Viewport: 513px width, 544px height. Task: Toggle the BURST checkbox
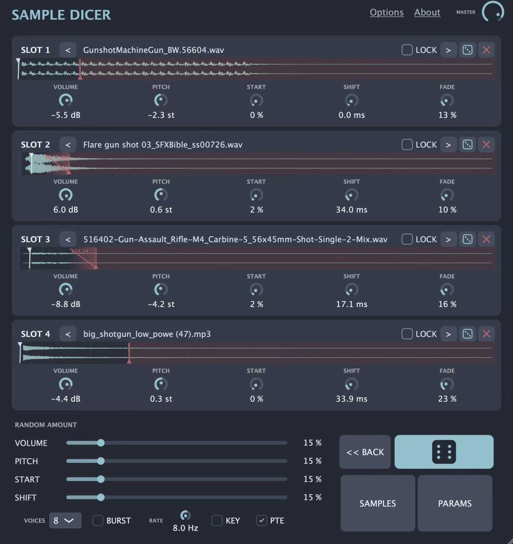coord(98,521)
